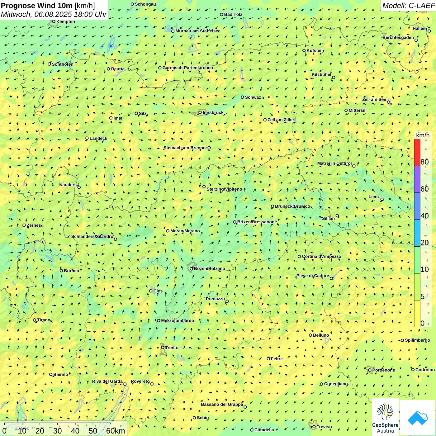436x436 pixels.
Task: Click the 'km/h' legend unit label
Action: pos(423,135)
